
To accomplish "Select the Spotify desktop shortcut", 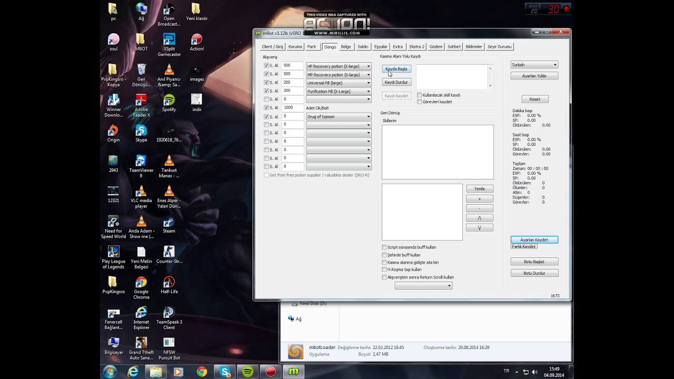I will click(x=169, y=103).
